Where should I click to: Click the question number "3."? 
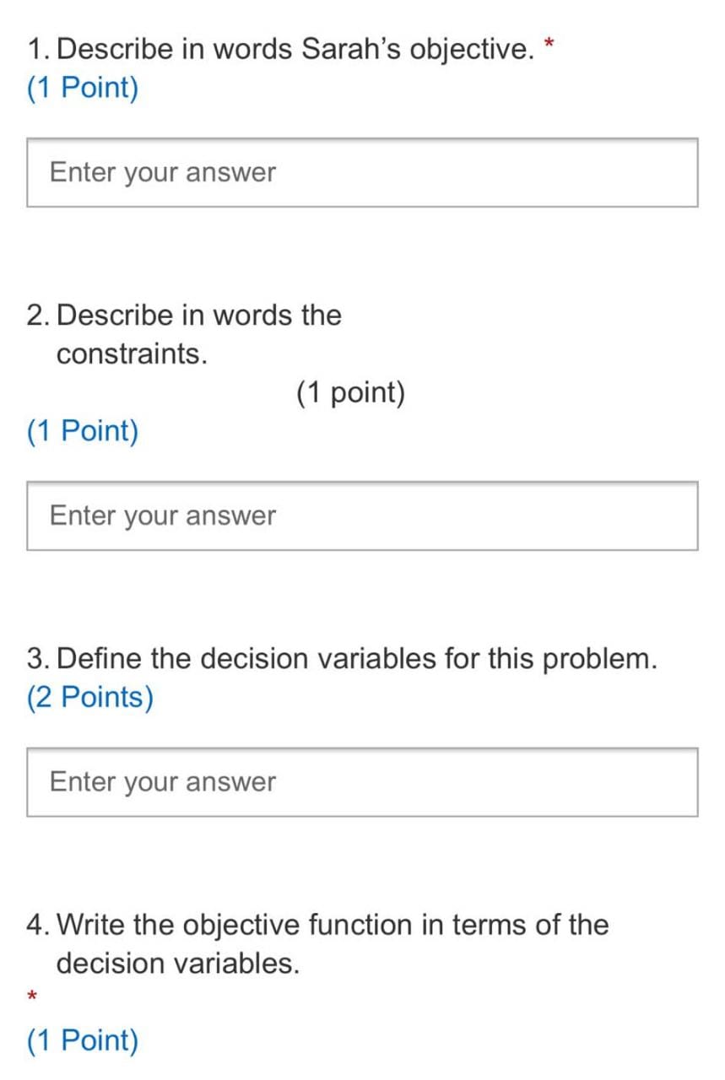pos(38,658)
